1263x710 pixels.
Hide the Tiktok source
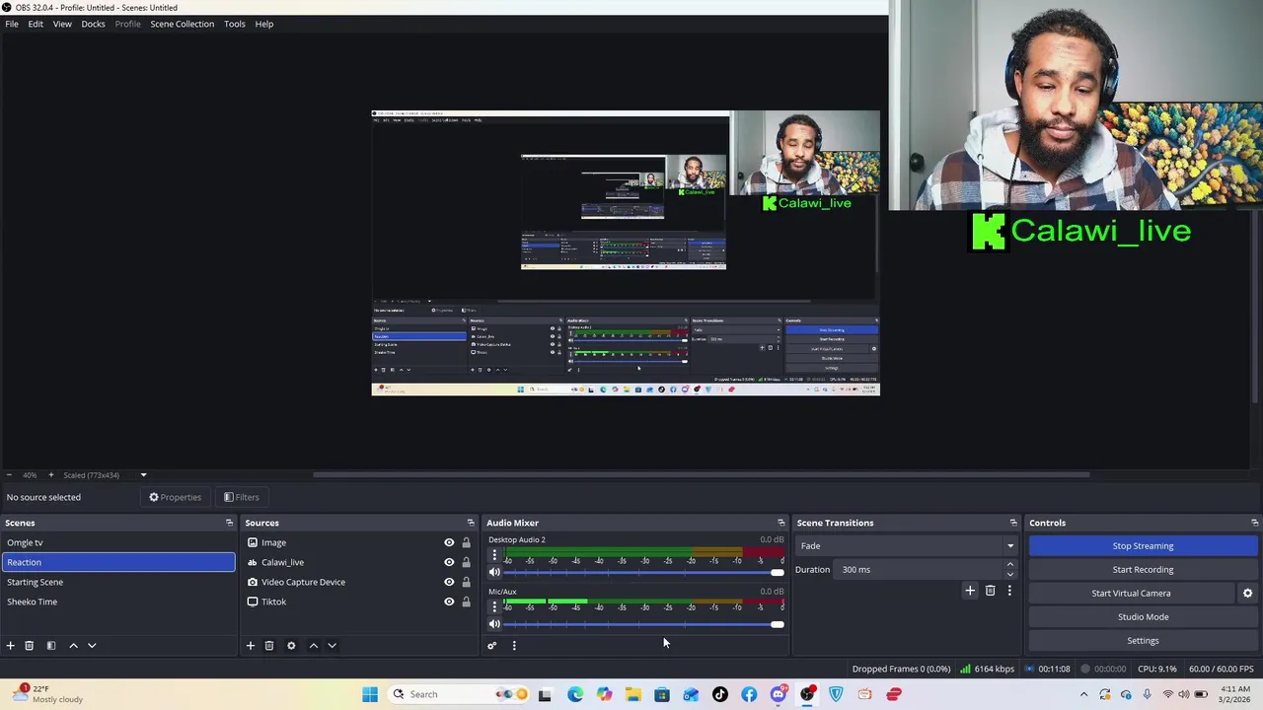[x=449, y=602]
